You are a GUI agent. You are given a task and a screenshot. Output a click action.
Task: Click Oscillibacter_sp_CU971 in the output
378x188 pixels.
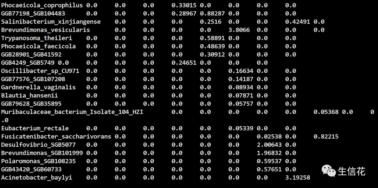click(40, 71)
